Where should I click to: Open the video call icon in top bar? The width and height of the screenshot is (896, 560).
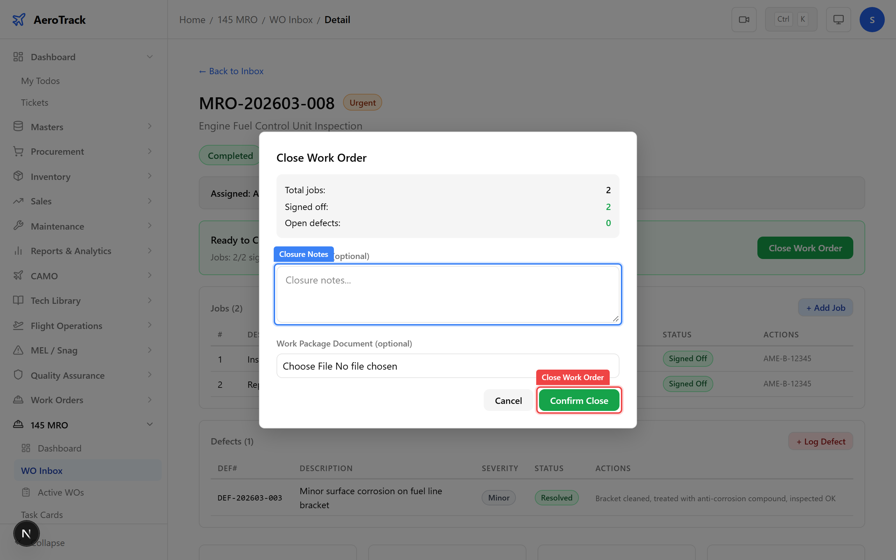pos(744,19)
